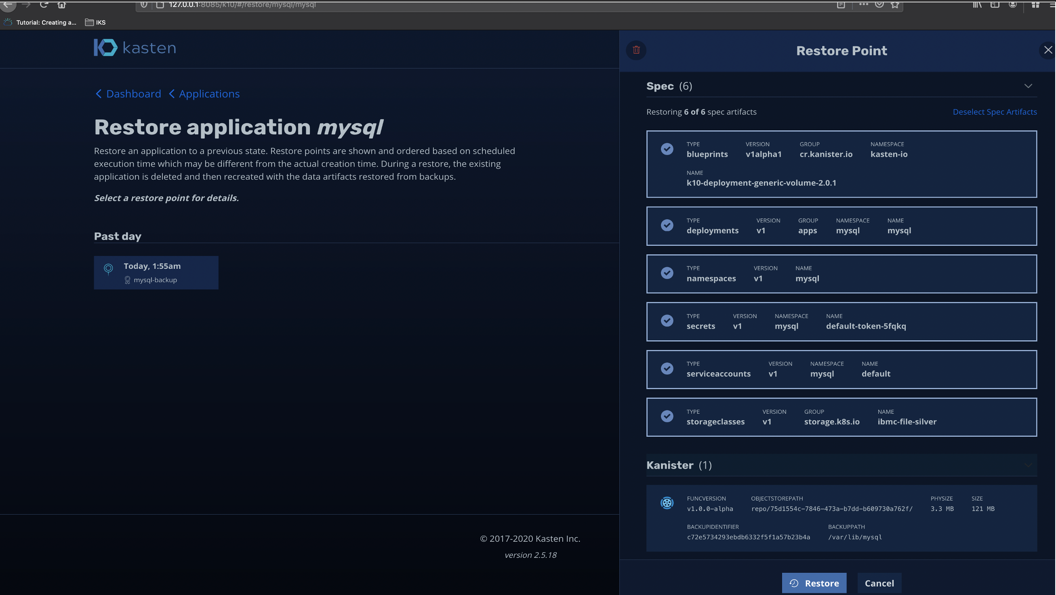1056x595 pixels.
Task: Deselect the secrets default-token-5fqkq artifact
Action: coord(667,321)
